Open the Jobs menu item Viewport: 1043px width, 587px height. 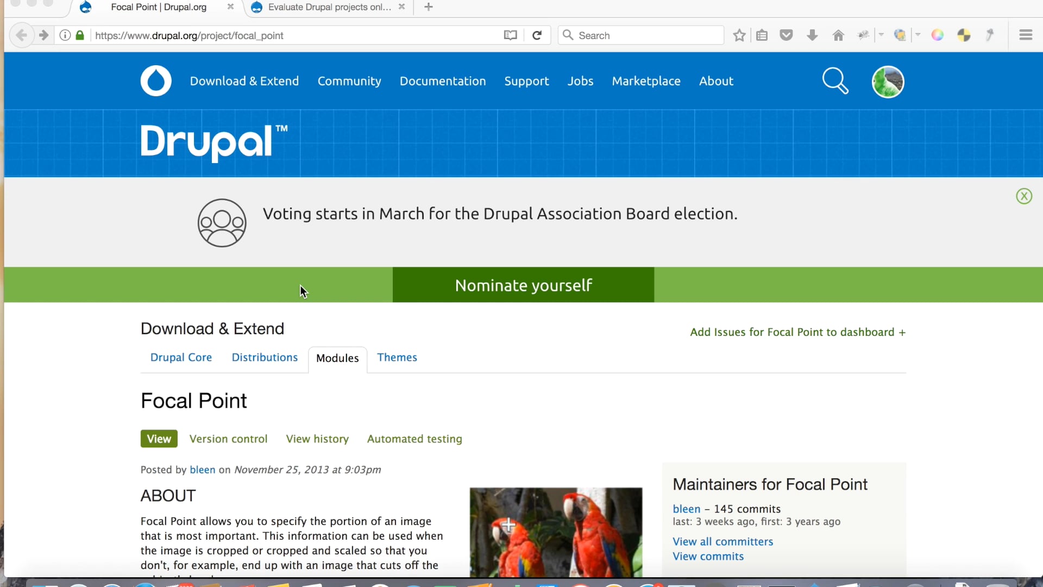point(580,81)
